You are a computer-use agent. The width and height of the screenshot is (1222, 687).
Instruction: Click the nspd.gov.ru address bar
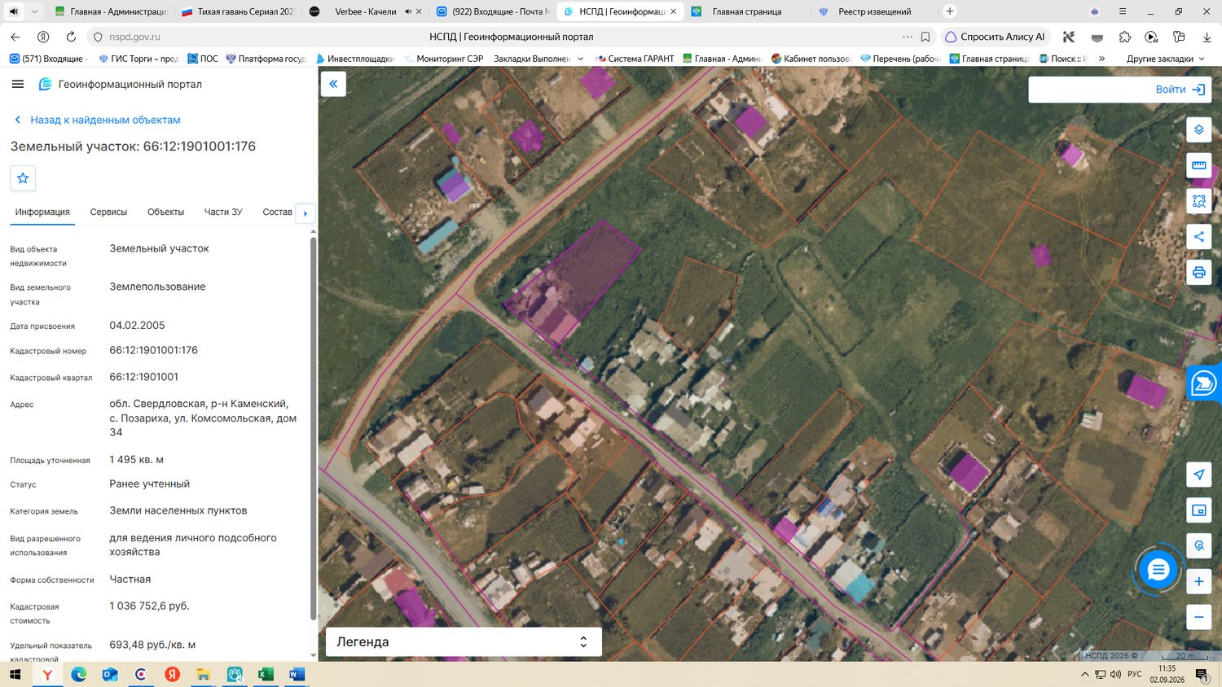[x=134, y=37]
